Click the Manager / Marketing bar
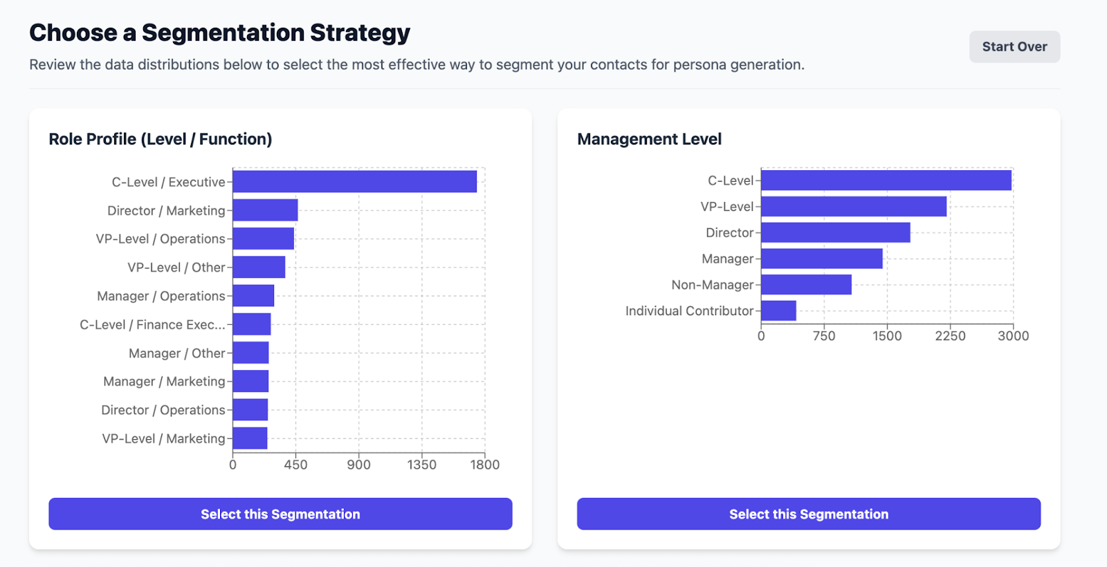This screenshot has width=1107, height=567. 250,381
